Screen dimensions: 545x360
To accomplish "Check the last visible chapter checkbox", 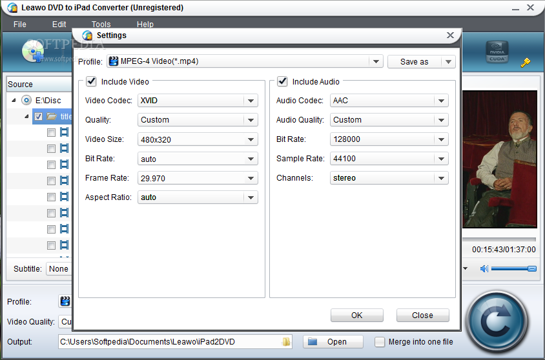I will point(51,245).
